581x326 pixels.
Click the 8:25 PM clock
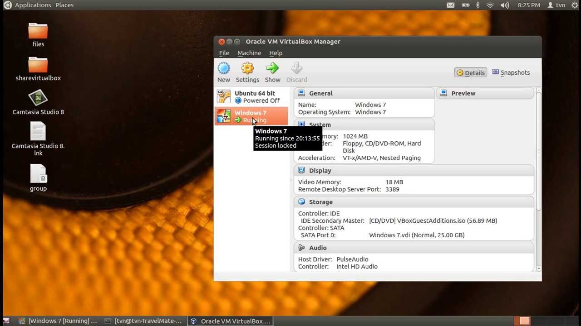coord(529,5)
